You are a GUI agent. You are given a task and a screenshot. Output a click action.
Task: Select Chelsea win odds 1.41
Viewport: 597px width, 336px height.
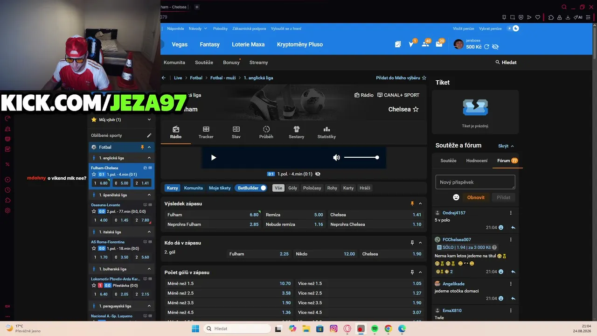[376, 215]
